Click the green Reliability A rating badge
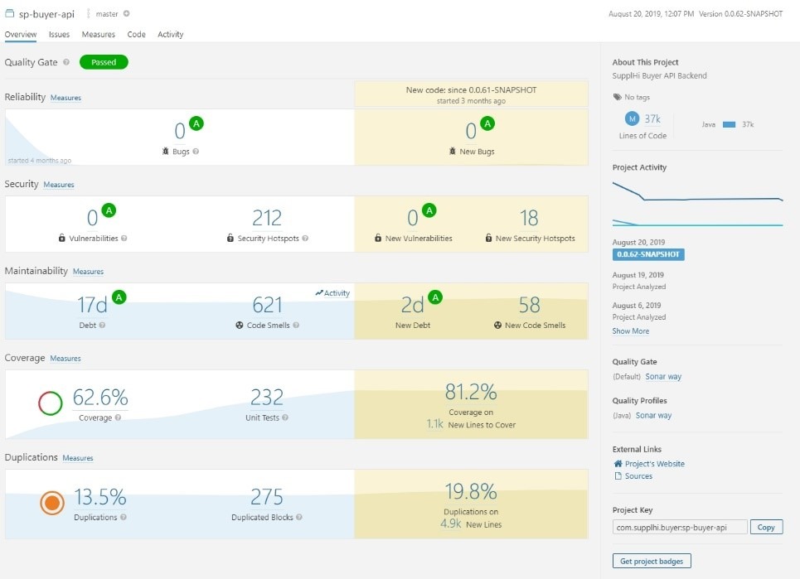This screenshot has width=800, height=579. 196,123
